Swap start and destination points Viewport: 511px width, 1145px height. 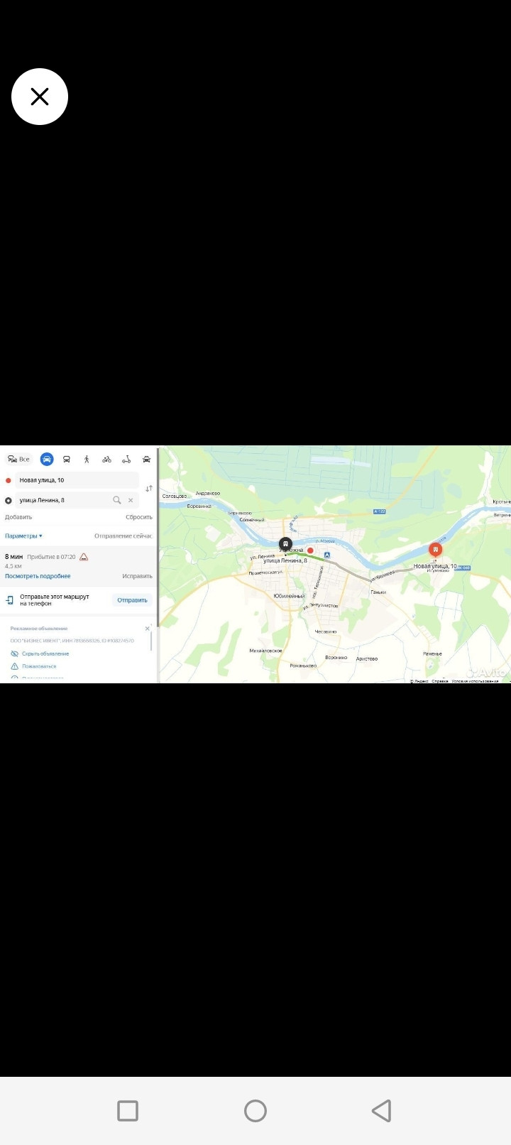pos(149,489)
